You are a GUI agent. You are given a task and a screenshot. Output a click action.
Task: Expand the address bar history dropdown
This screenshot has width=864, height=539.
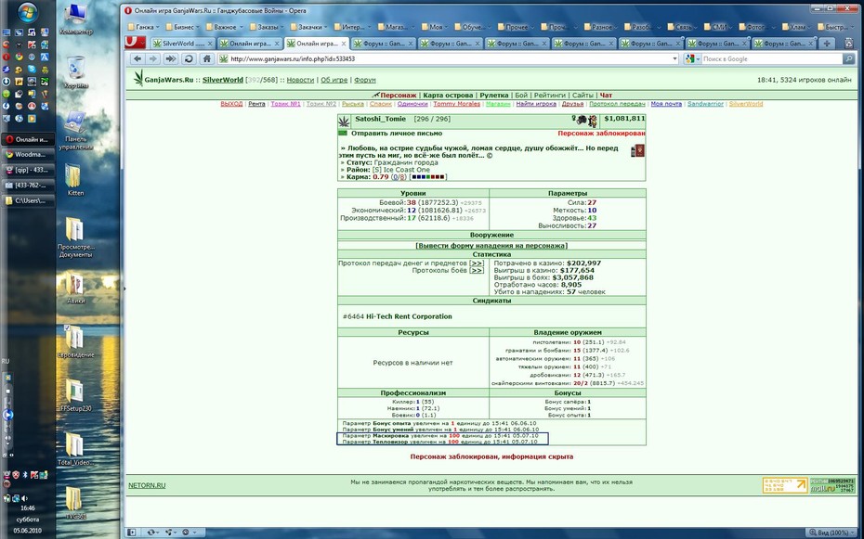[674, 58]
